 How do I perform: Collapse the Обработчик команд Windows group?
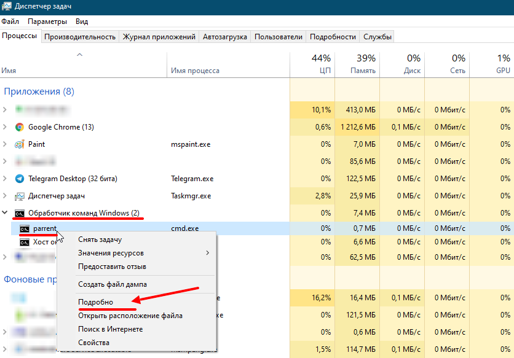coord(6,213)
